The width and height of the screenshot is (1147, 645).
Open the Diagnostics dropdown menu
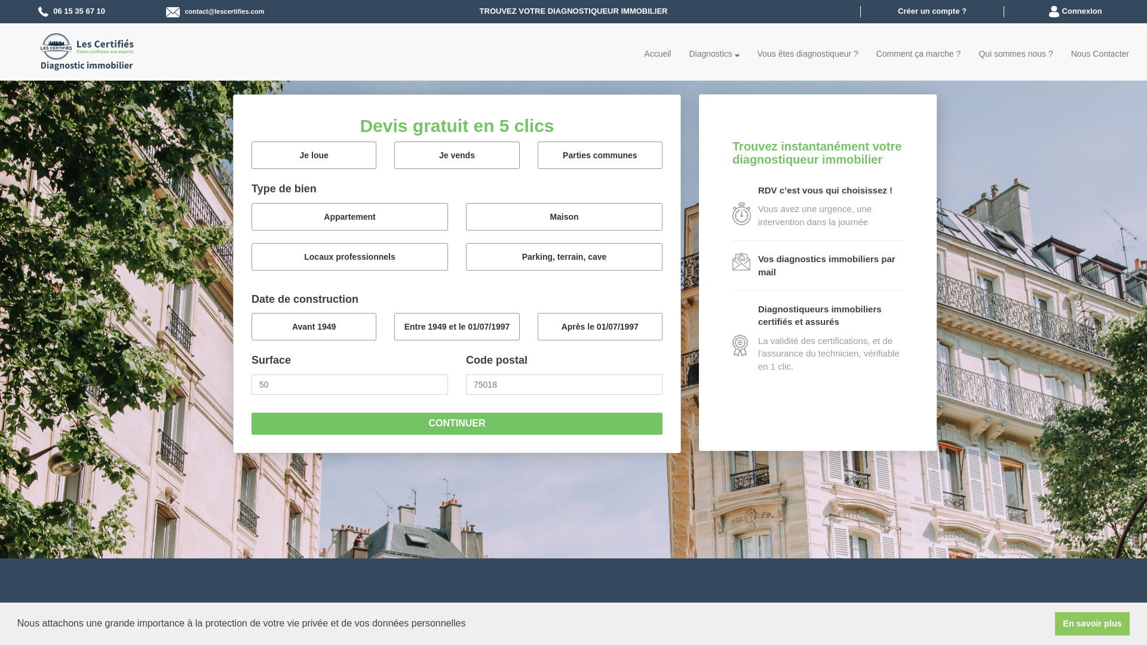tap(713, 54)
